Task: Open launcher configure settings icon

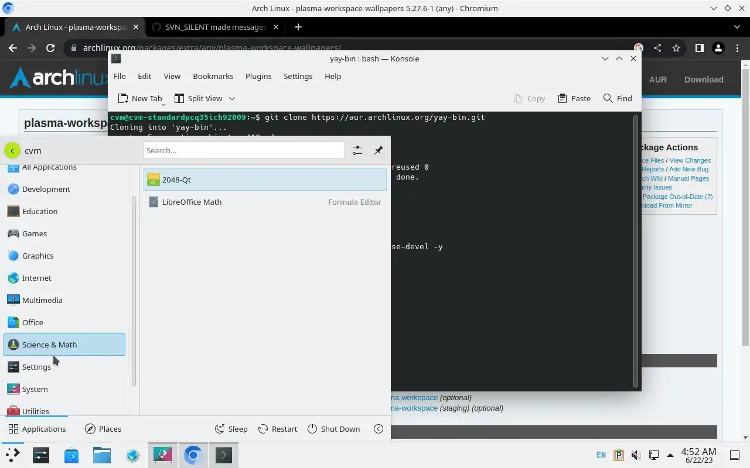Action: pos(357,150)
